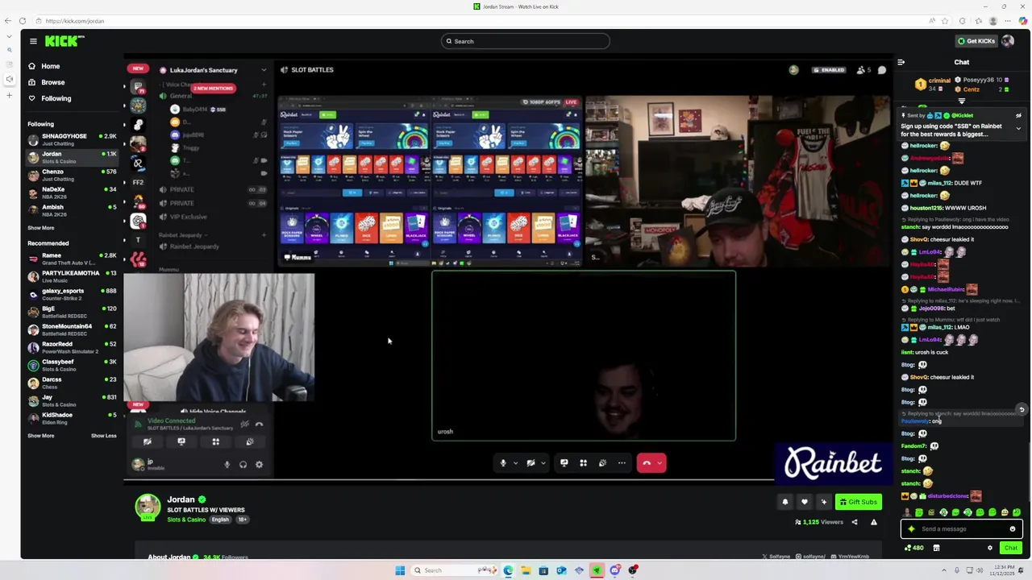Open the channel points shop icon
The height and width of the screenshot is (580, 1032).
coord(936,548)
